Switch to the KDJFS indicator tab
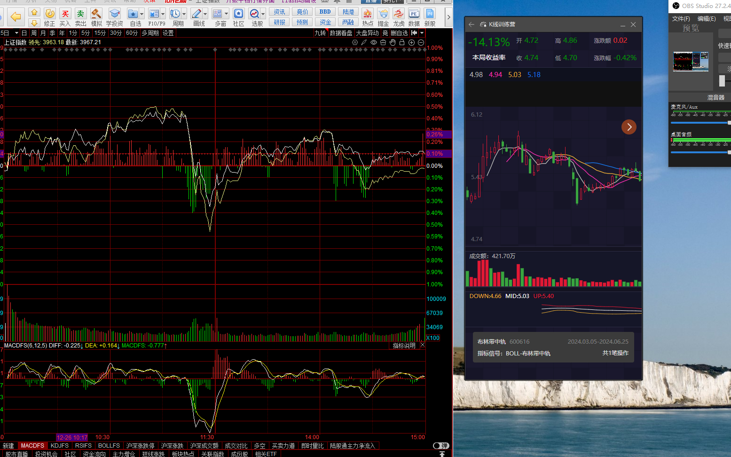The image size is (731, 457). point(60,446)
